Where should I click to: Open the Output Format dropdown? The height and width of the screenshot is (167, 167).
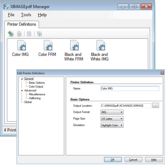112,112
